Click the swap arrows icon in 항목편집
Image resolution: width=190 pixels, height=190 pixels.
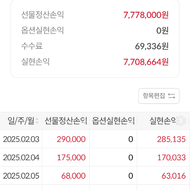[171, 96]
